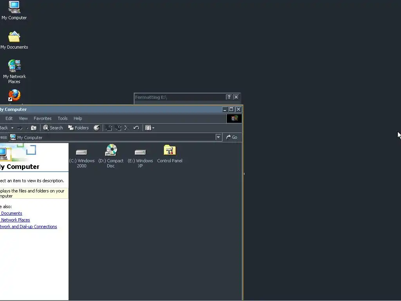Open the View menu
The image size is (401, 301).
pos(23,118)
